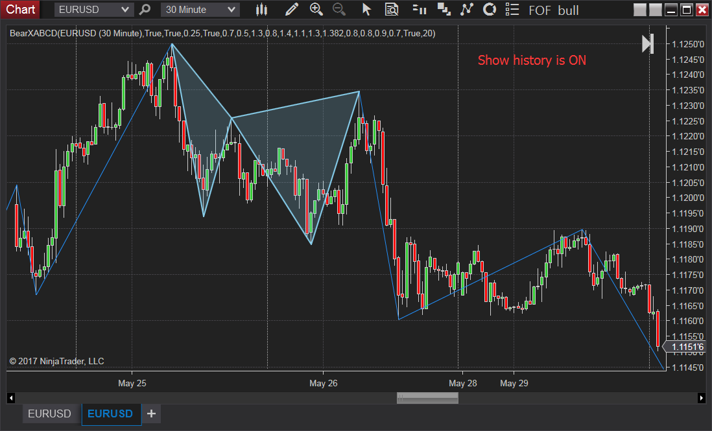The height and width of the screenshot is (431, 712).
Task: Select the drawing tools pencil icon
Action: (x=291, y=10)
